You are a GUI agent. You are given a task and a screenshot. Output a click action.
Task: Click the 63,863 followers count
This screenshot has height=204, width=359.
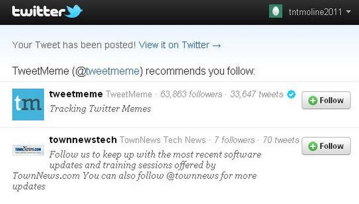pyautogui.click(x=191, y=94)
